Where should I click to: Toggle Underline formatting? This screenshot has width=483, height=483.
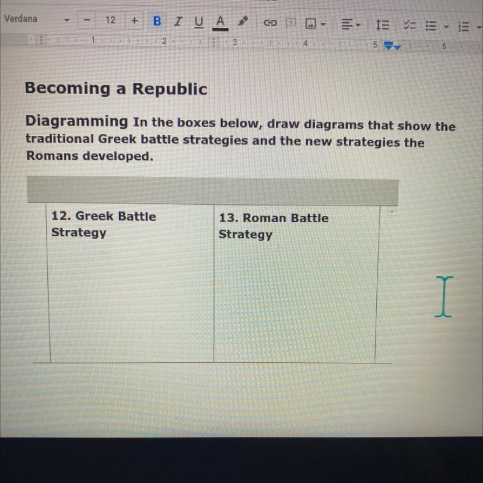pyautogui.click(x=199, y=22)
